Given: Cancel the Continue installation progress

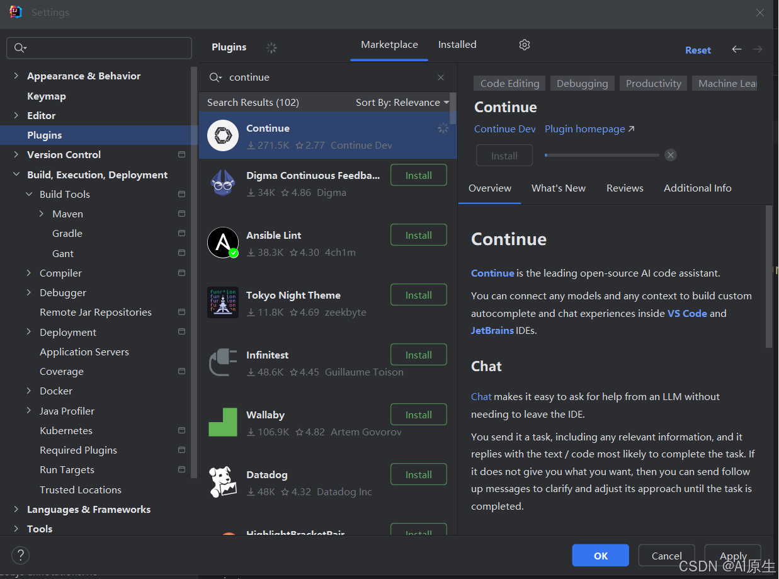Looking at the screenshot, I should (x=671, y=155).
